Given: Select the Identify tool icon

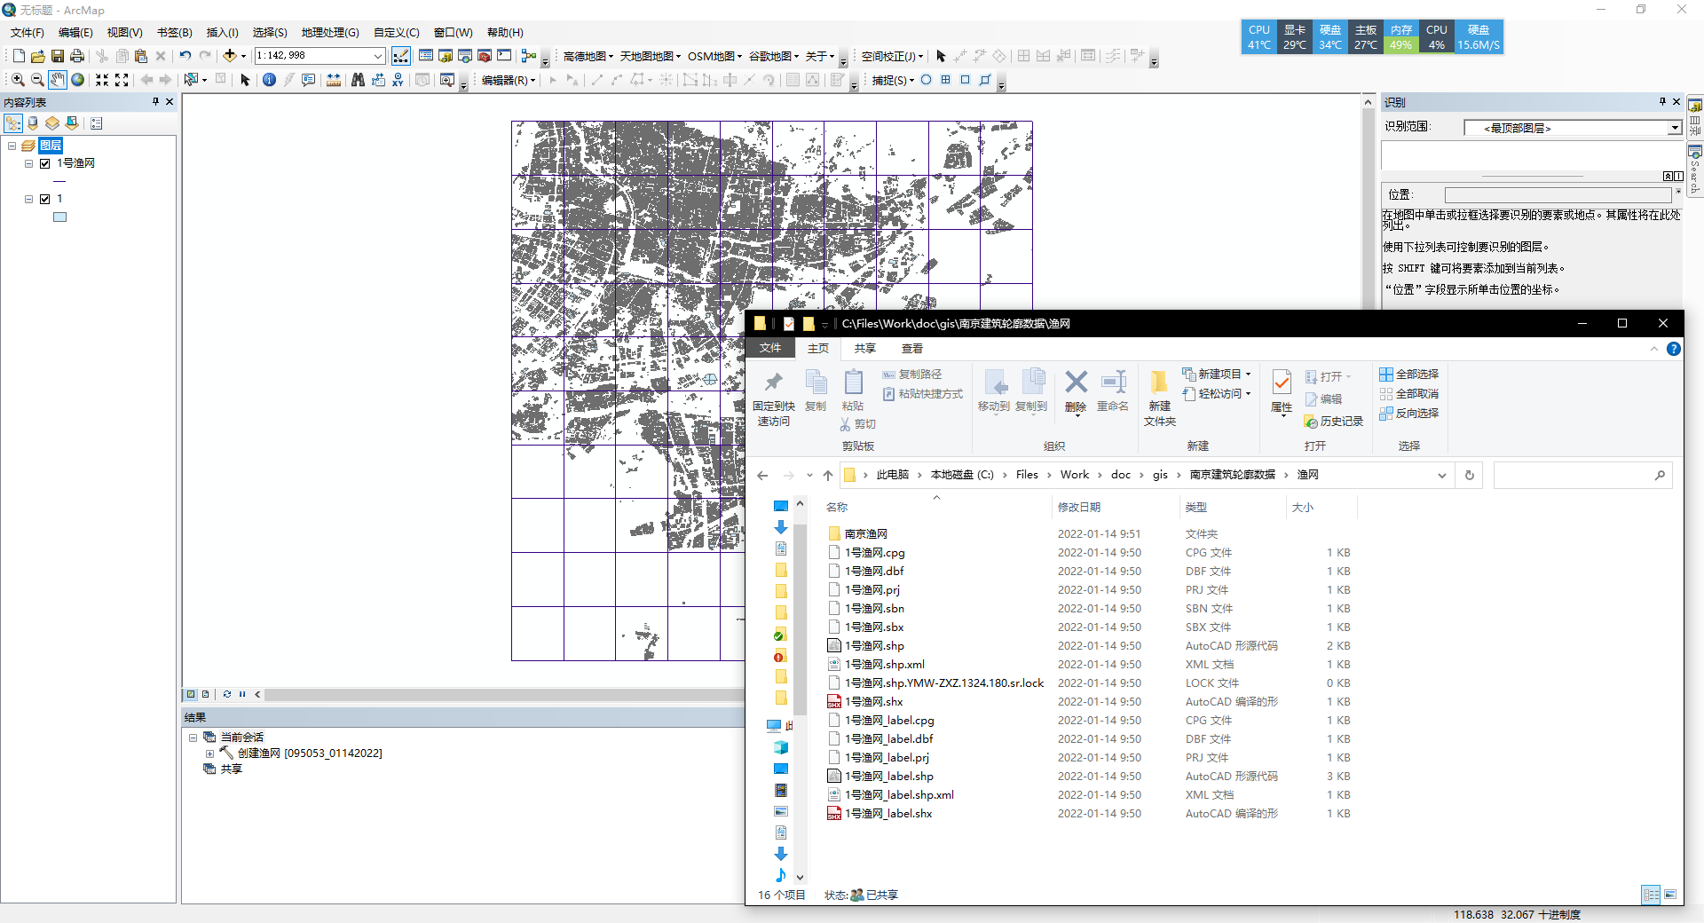Looking at the screenshot, I should [269, 80].
